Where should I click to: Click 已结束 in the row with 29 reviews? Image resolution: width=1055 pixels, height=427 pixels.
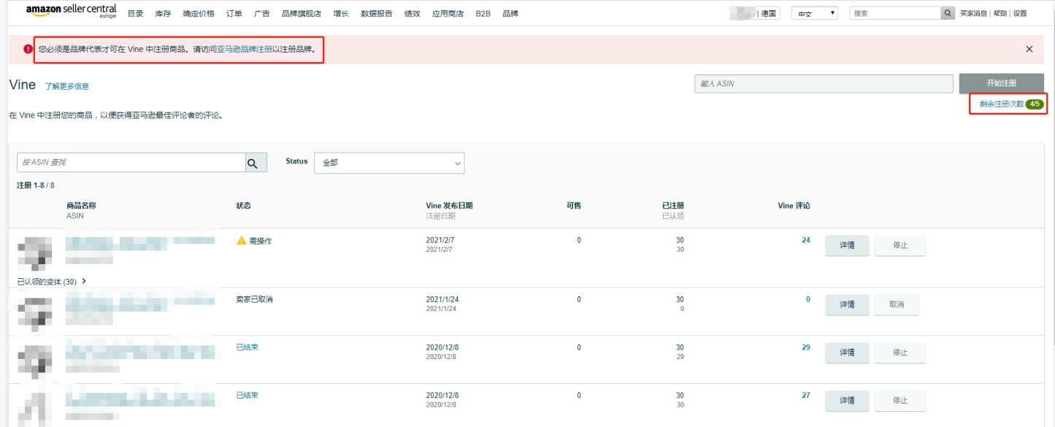[x=247, y=347]
